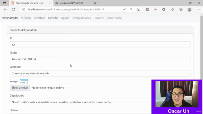Click Cerrar sesión to log out

114,18
